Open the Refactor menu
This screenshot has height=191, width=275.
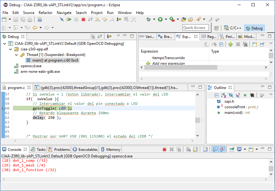tap(46, 12)
